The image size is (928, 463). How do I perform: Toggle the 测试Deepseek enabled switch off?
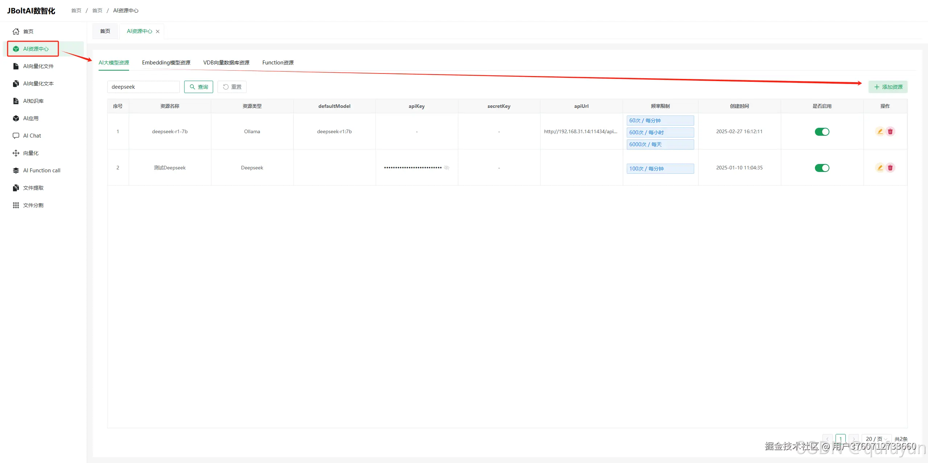pos(822,168)
